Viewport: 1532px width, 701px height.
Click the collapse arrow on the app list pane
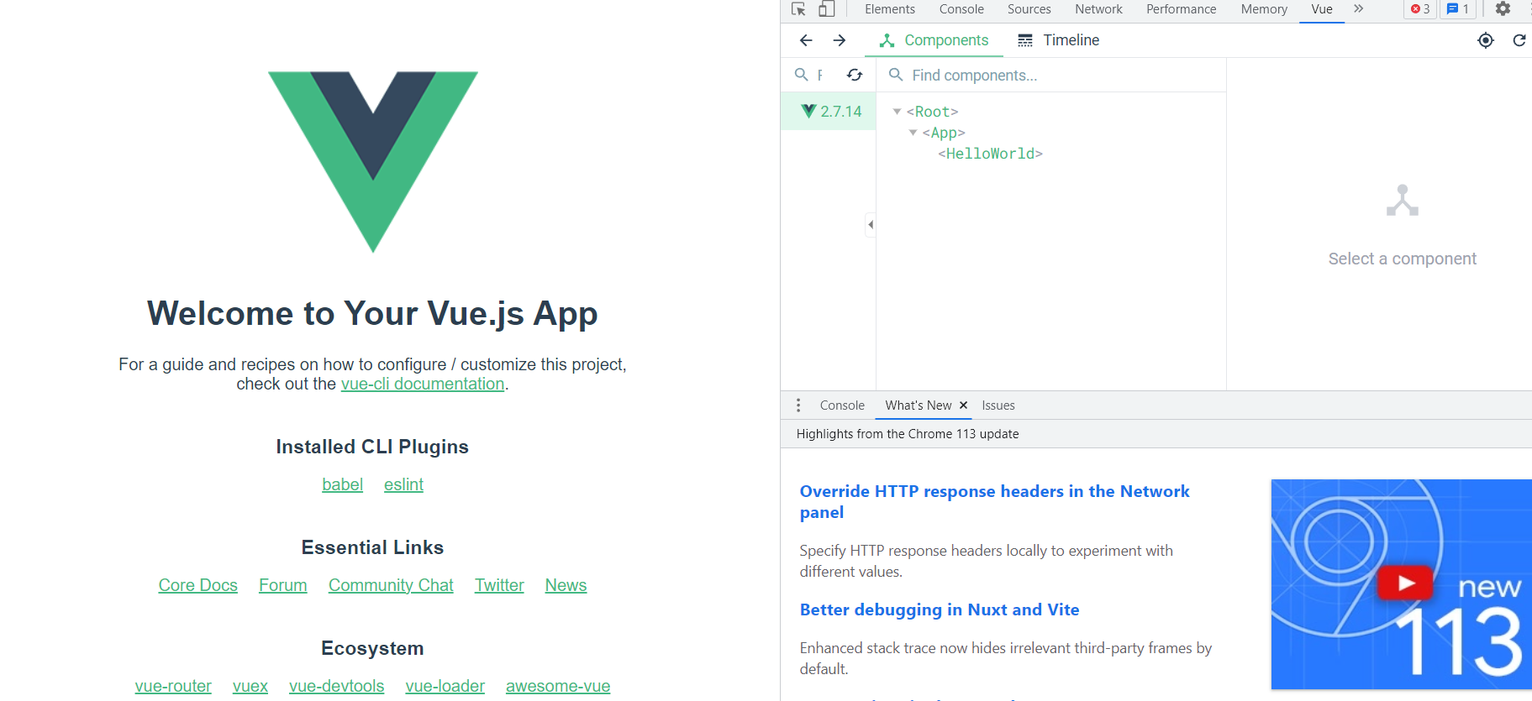(871, 224)
